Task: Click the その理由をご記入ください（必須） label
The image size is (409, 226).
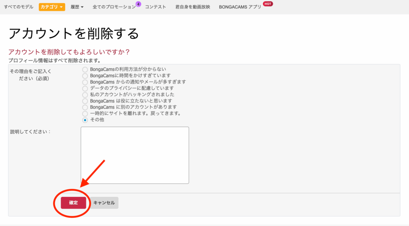Action: point(30,75)
